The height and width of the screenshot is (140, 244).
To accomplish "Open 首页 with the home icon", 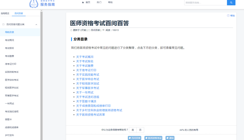I will coord(86,2).
